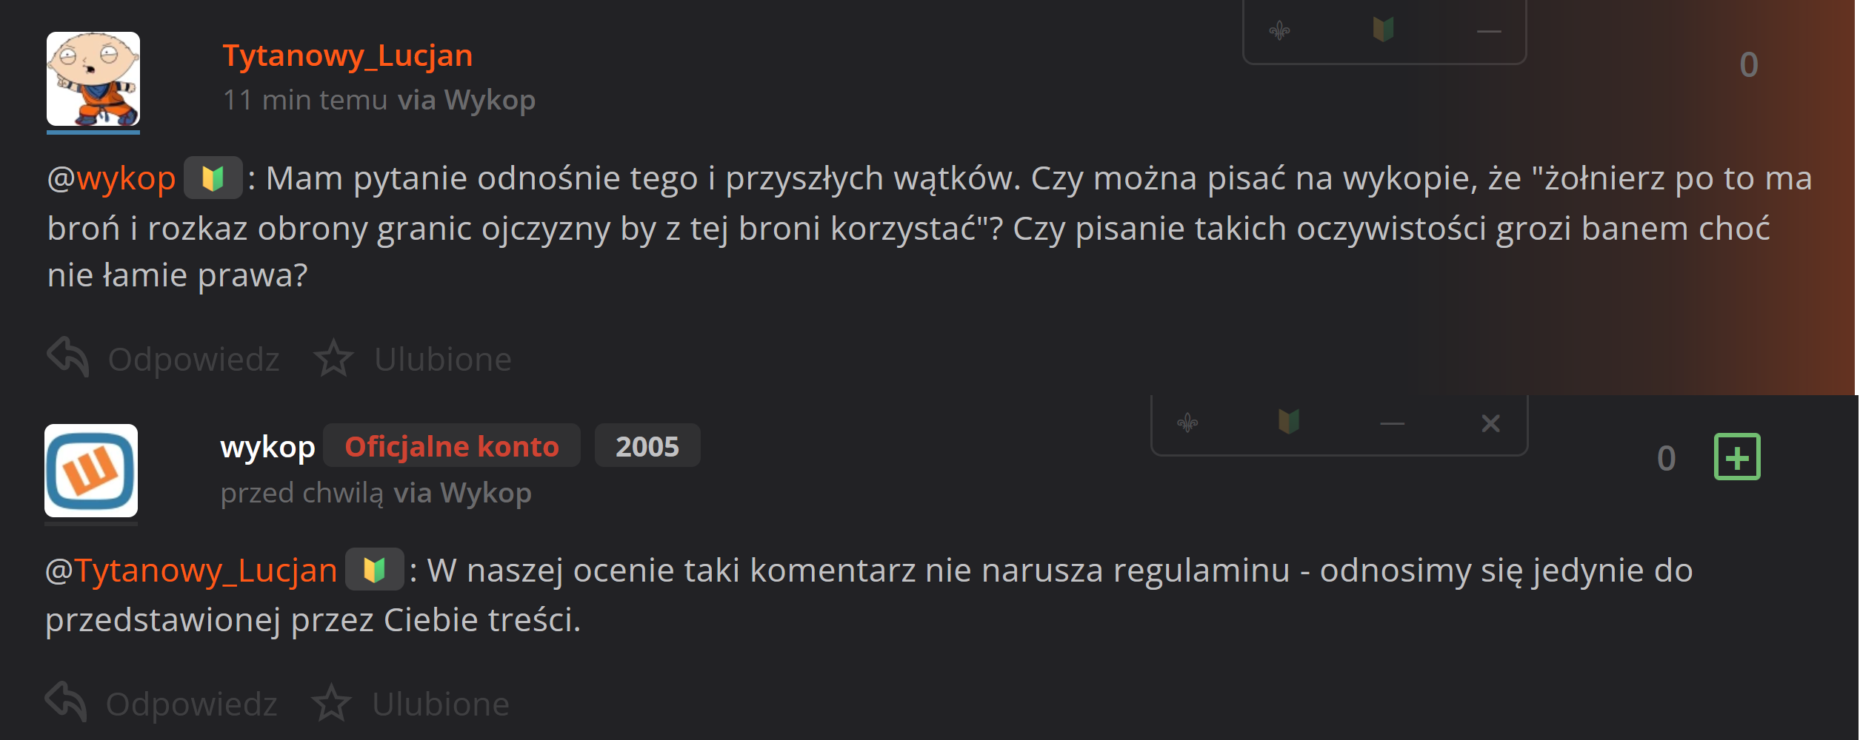The image size is (1860, 740).
Task: Click green shield icon in wykop reply toolbar
Action: 1289,422
